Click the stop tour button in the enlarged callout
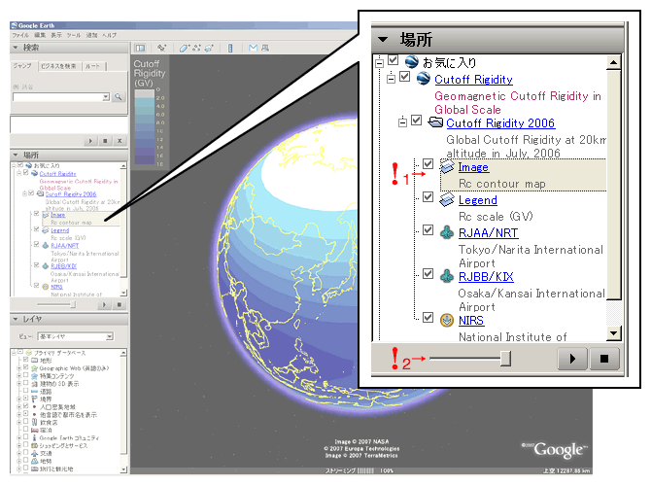651x486 pixels. [604, 359]
